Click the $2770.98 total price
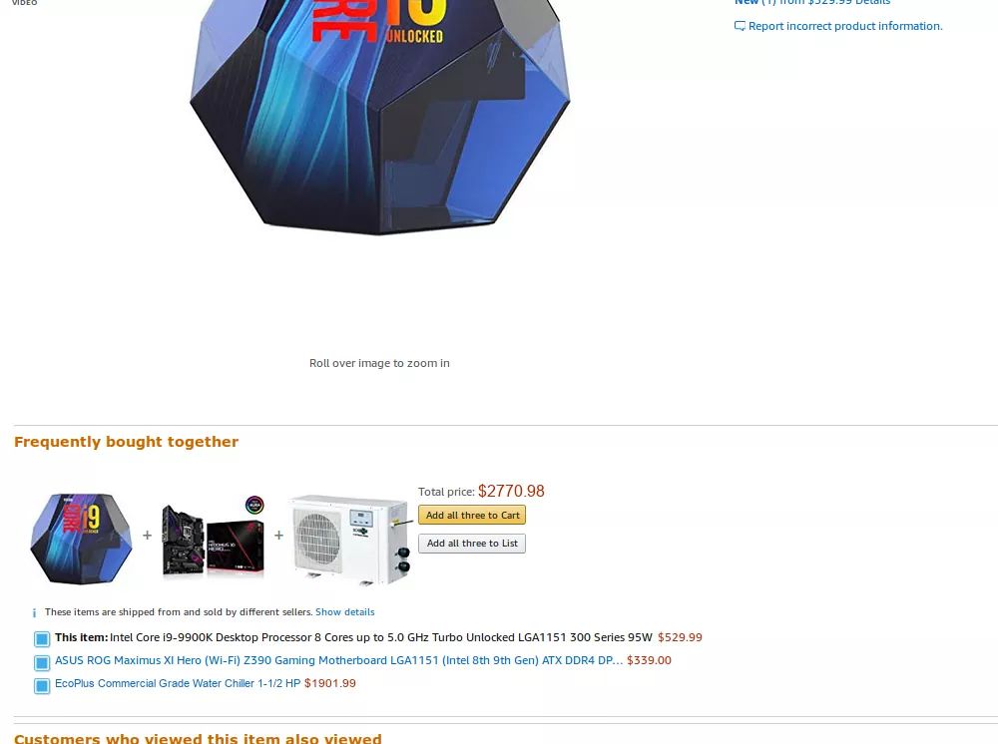 tap(511, 491)
